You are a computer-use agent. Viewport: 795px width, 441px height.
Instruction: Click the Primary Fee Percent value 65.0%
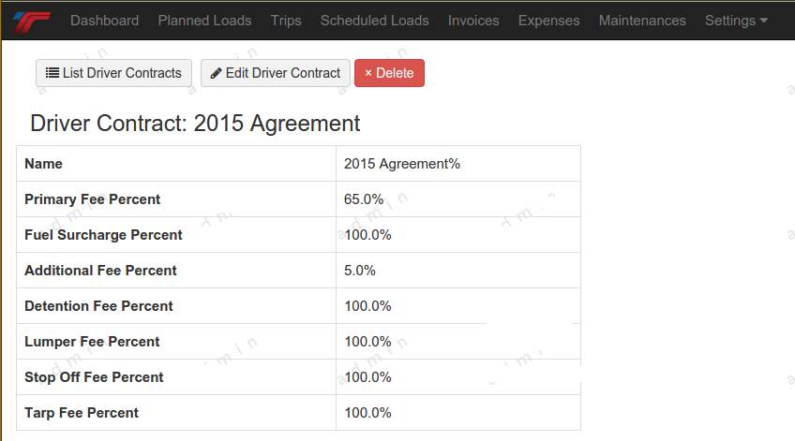[364, 199]
